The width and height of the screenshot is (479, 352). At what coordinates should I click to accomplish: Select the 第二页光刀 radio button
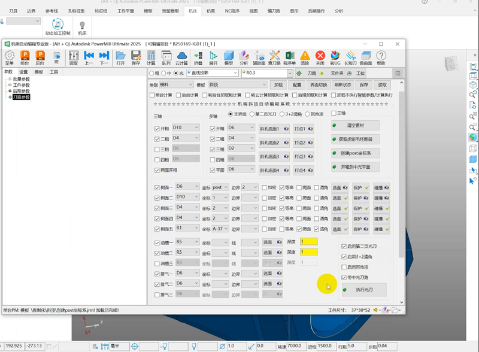click(x=252, y=114)
